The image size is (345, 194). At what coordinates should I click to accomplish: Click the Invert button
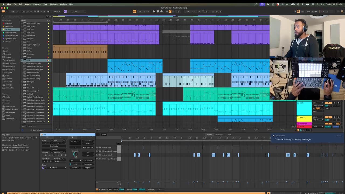(x=88, y=144)
